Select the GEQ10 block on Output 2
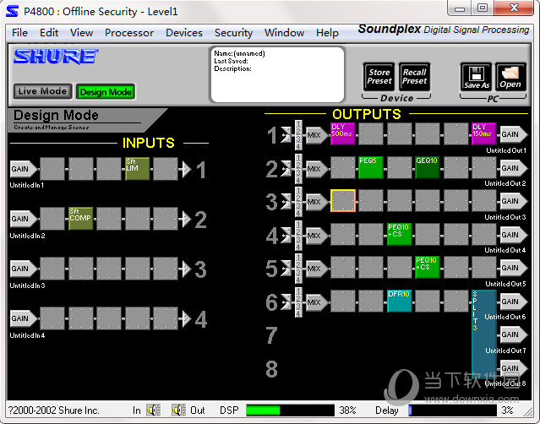 coord(428,167)
